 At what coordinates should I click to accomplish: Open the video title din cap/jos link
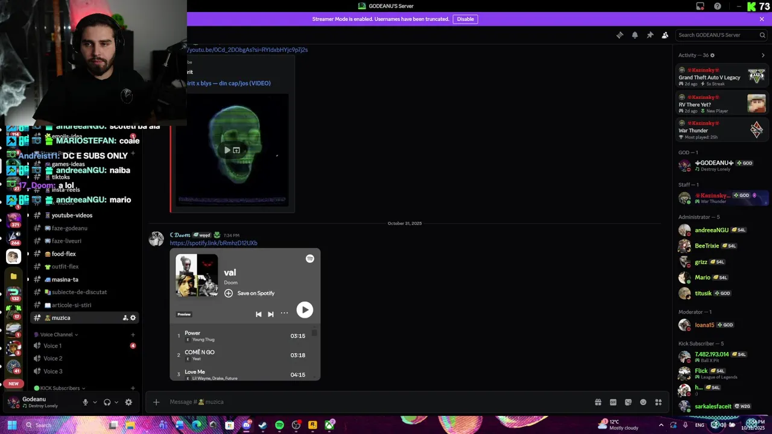click(229, 83)
